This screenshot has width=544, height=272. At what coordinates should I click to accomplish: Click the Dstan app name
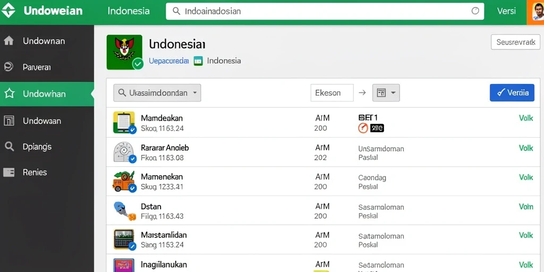[x=151, y=207]
